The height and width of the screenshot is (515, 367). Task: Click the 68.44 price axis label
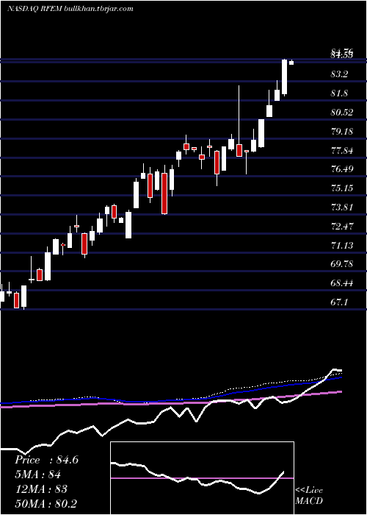click(x=342, y=283)
